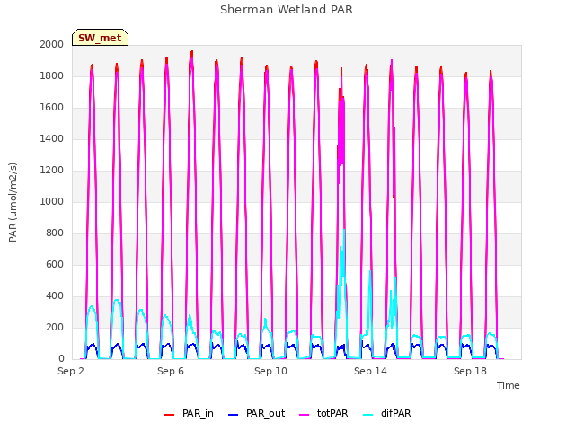
Task: Click the 1000 y-axis tick label
Action: pos(52,201)
